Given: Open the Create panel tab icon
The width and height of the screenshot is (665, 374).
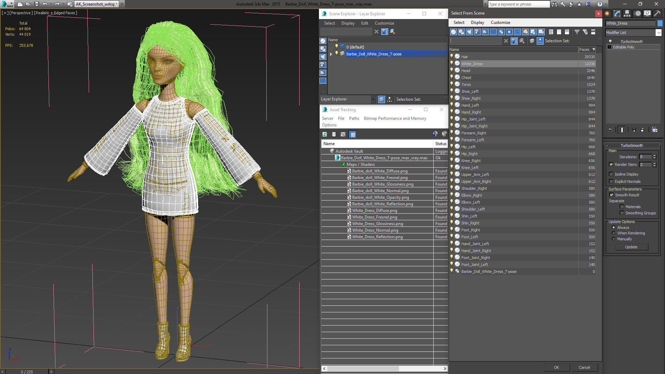Looking at the screenshot, I should click(x=607, y=14).
